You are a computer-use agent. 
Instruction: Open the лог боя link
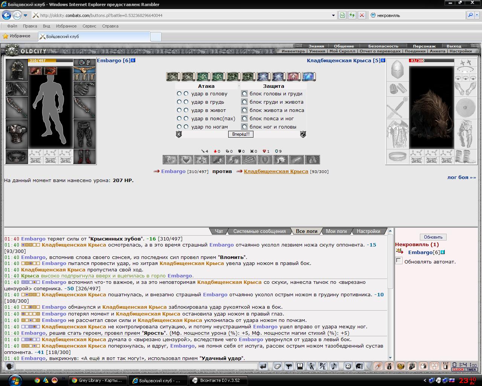click(461, 177)
